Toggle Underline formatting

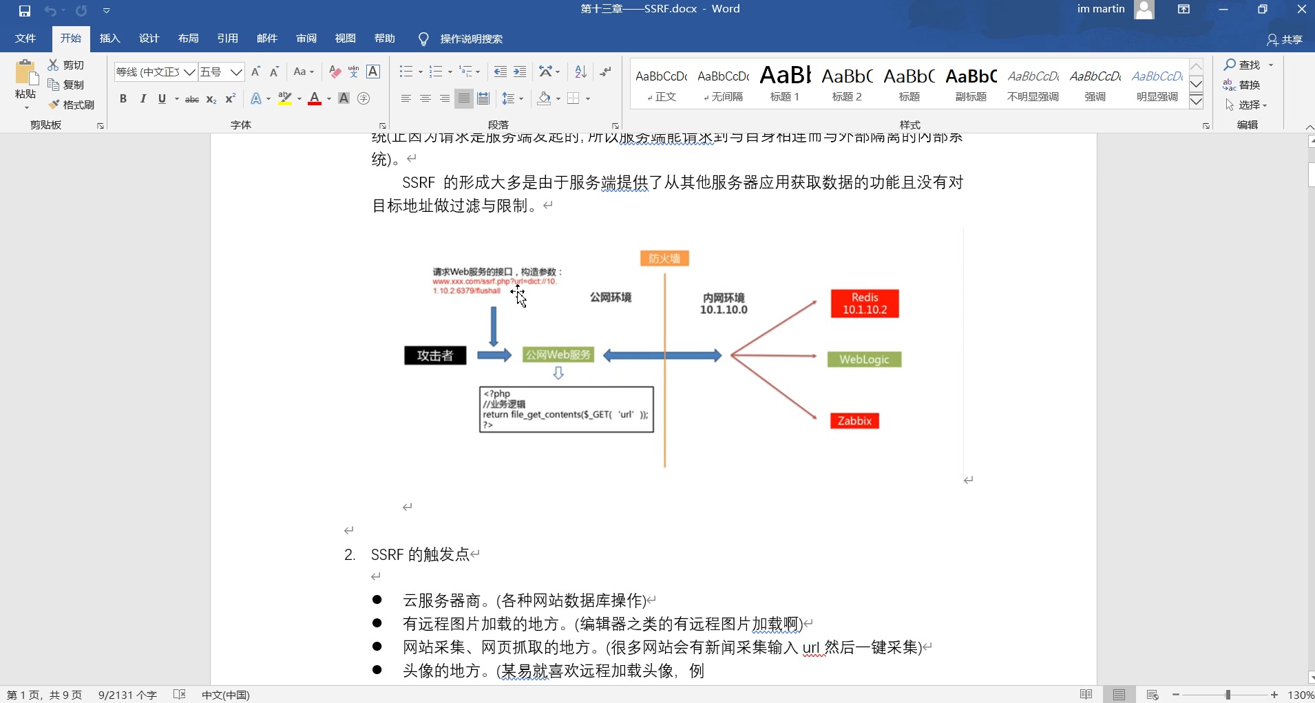tap(162, 99)
